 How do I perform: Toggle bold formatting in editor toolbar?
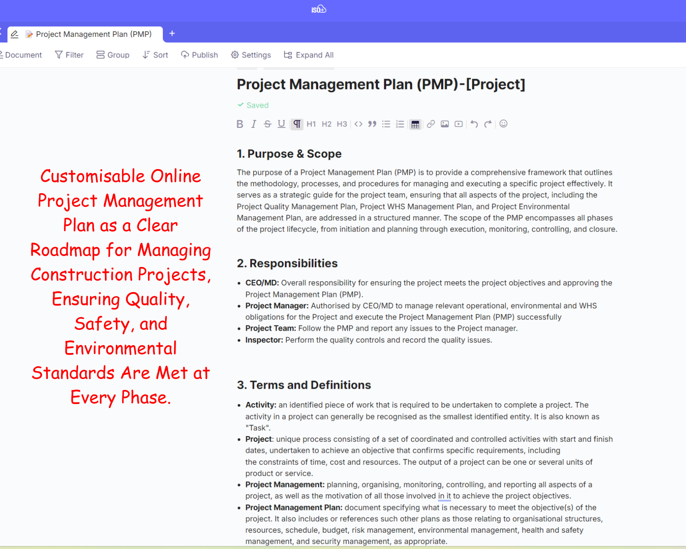click(240, 124)
